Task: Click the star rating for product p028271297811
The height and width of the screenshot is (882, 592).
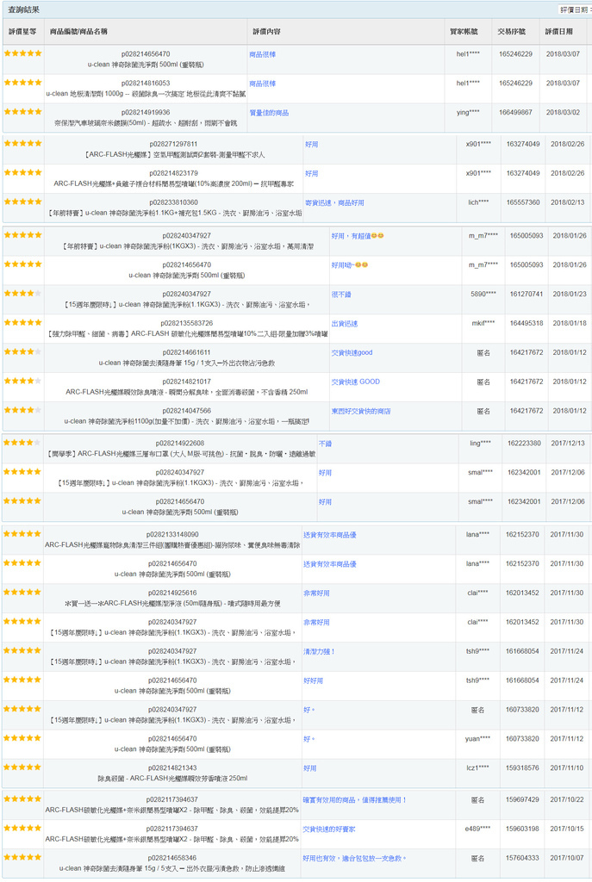Action: coord(22,143)
